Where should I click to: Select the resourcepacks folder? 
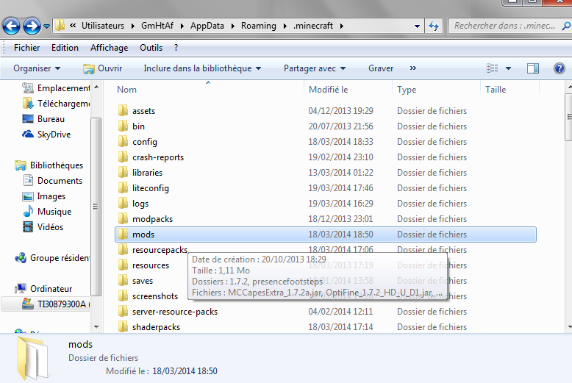click(x=160, y=250)
